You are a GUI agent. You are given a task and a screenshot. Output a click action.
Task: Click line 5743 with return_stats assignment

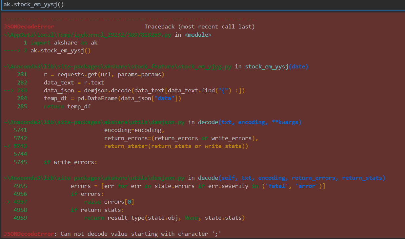tap(126, 146)
